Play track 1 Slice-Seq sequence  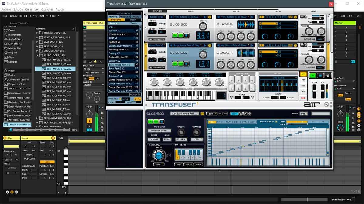175,35
